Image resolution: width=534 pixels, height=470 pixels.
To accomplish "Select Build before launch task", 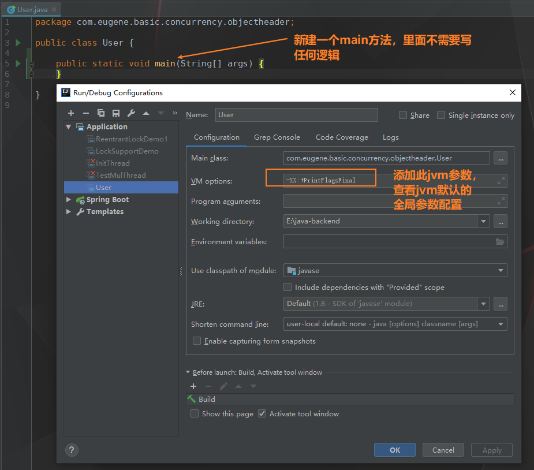I will coord(350,399).
